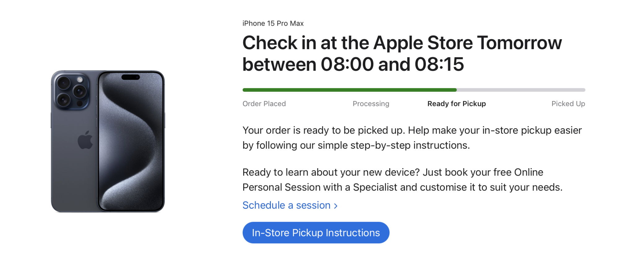Click the iPhone 15 Pro Max product name
619x268 pixels.
click(x=273, y=23)
